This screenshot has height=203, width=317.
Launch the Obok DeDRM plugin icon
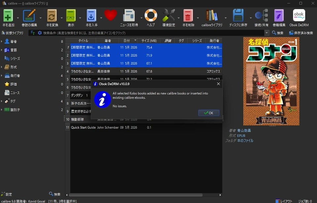299,15
